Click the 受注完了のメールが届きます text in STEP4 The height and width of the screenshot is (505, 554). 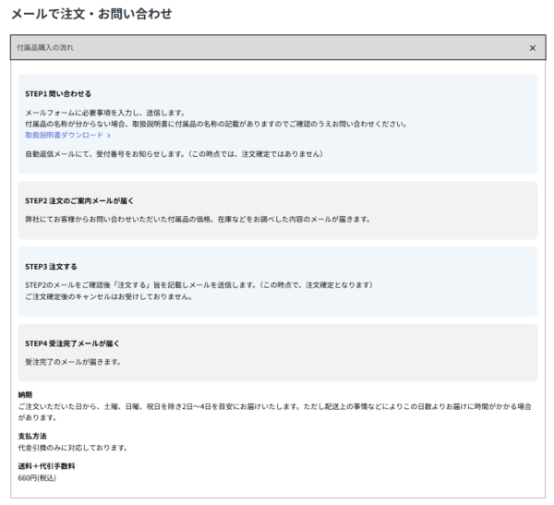coord(74,362)
